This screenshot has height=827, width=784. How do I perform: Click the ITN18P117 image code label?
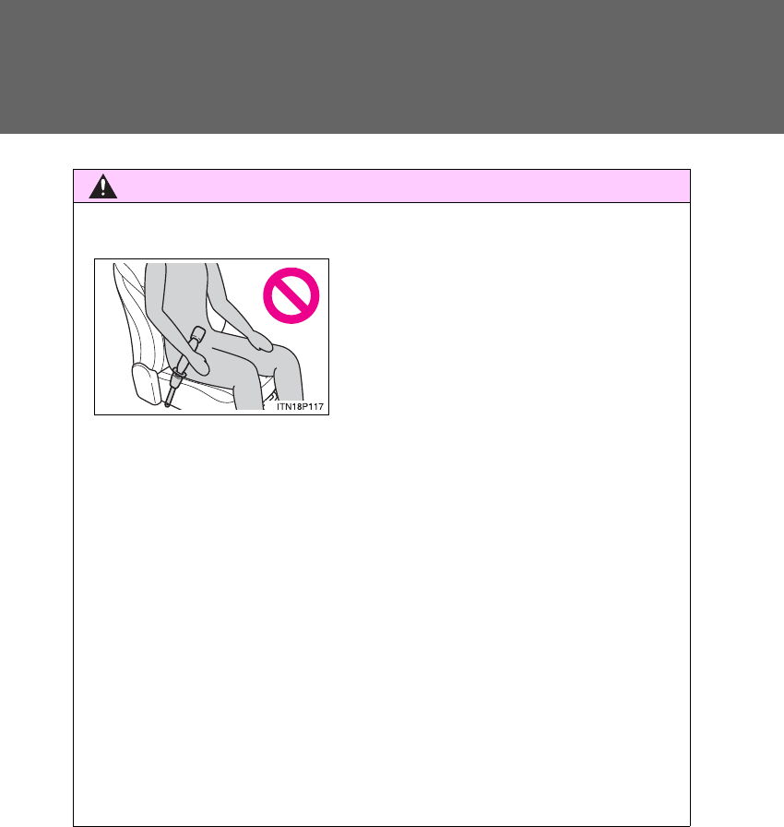click(x=300, y=407)
